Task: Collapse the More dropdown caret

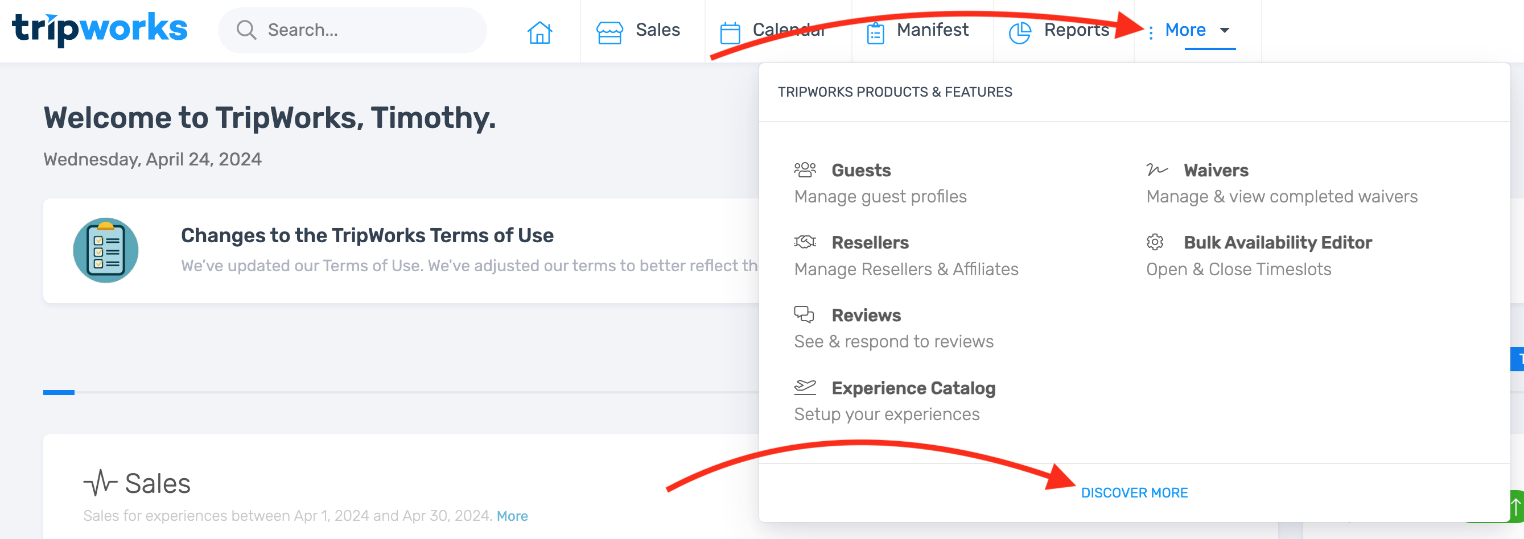Action: point(1224,30)
